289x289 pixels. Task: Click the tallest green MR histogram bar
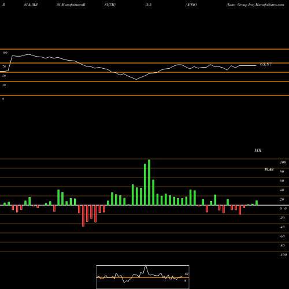point(149,182)
